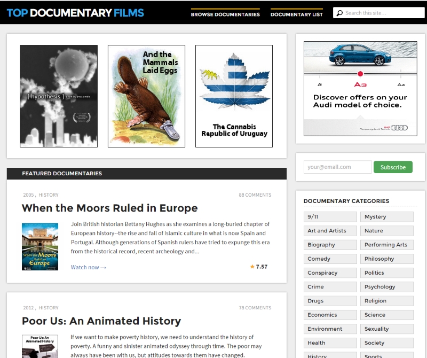The width and height of the screenshot is (427, 358).
Task: Open Poor Us: An Animated History title
Action: 101,321
